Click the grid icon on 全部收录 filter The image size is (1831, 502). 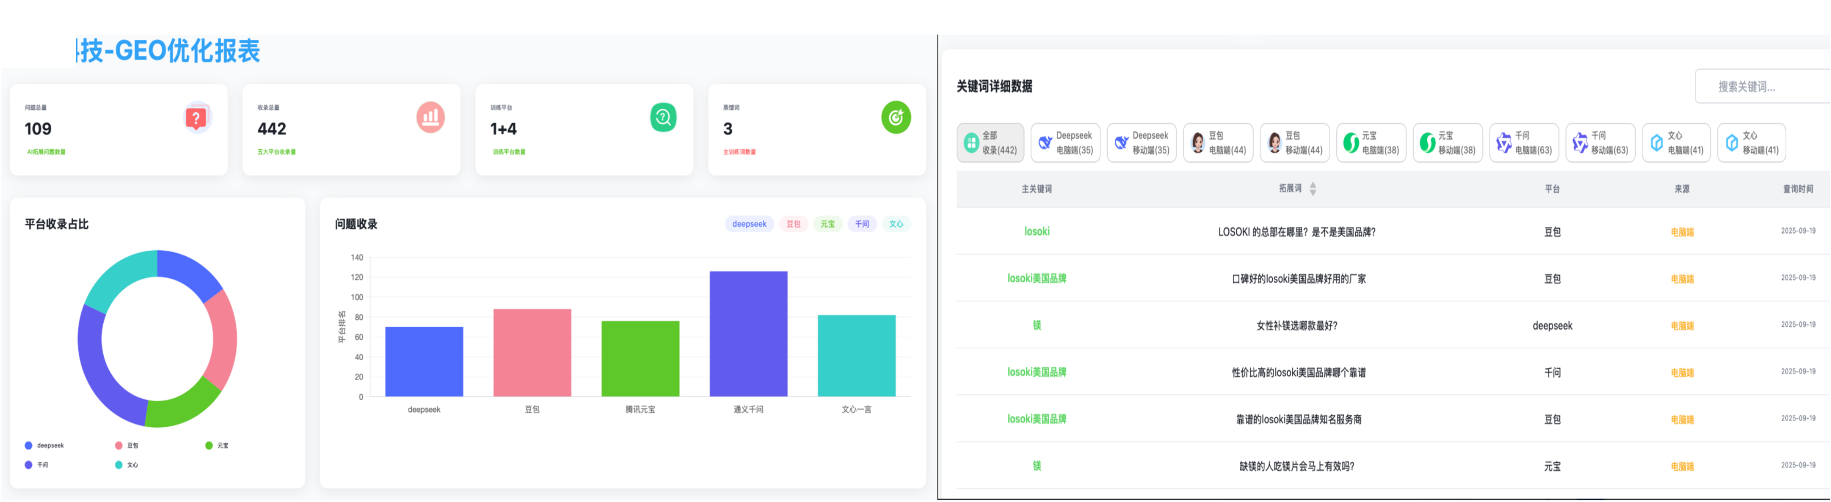(x=971, y=142)
